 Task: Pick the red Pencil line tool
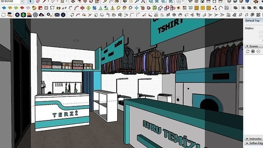click(44, 1)
